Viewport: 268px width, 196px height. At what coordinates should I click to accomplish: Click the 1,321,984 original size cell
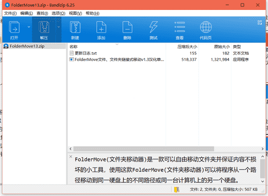click(220, 60)
